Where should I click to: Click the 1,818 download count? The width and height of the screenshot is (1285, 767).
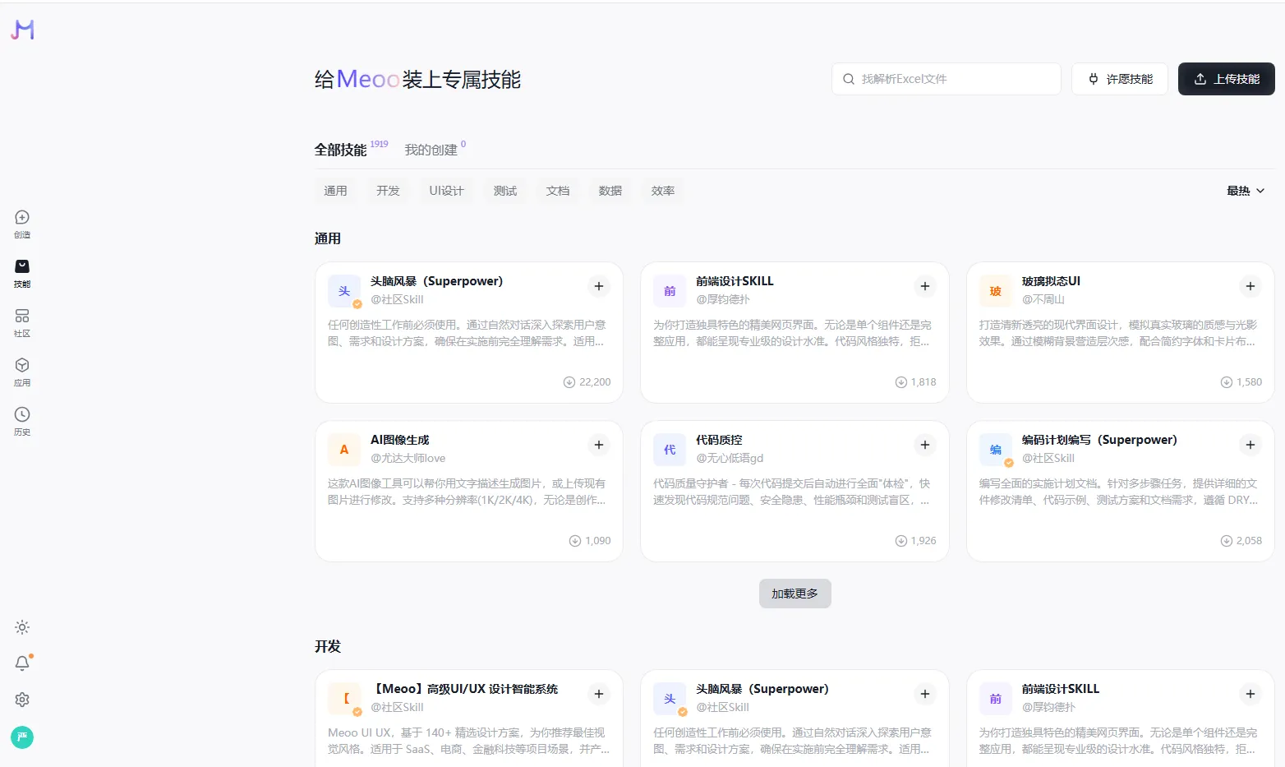(x=923, y=382)
